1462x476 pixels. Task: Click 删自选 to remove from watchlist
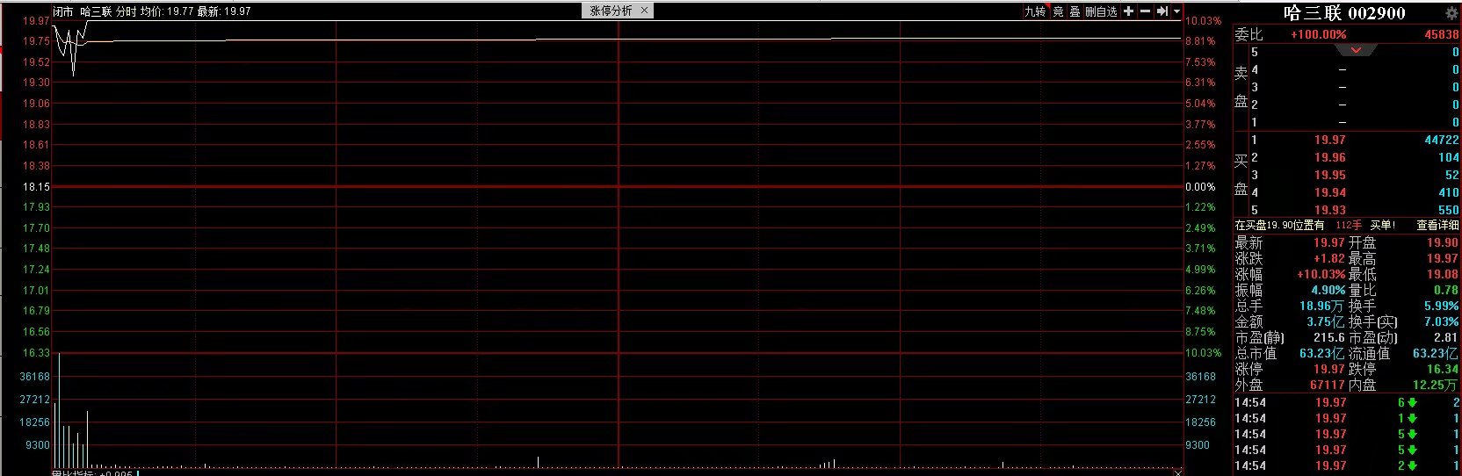1100,11
